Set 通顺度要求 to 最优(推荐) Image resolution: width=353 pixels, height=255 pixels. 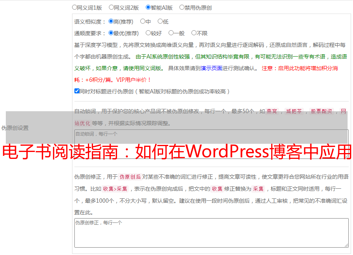pyautogui.click(x=111, y=33)
